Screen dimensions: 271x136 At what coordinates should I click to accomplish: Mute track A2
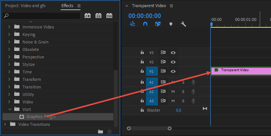[x=173, y=91]
